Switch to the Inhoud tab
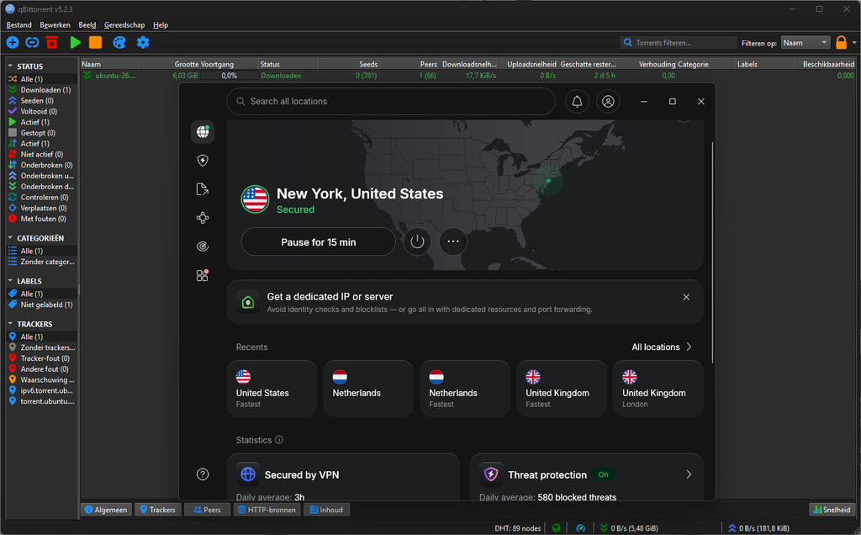Screen dimensions: 861x535 [327, 510]
